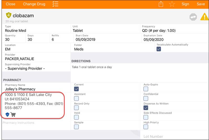Tap the share/export icon in header

(x=161, y=4)
